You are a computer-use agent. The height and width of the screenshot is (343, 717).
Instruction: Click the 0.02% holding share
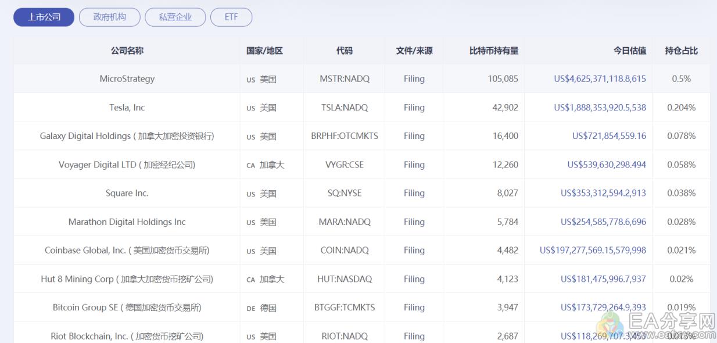coord(682,279)
